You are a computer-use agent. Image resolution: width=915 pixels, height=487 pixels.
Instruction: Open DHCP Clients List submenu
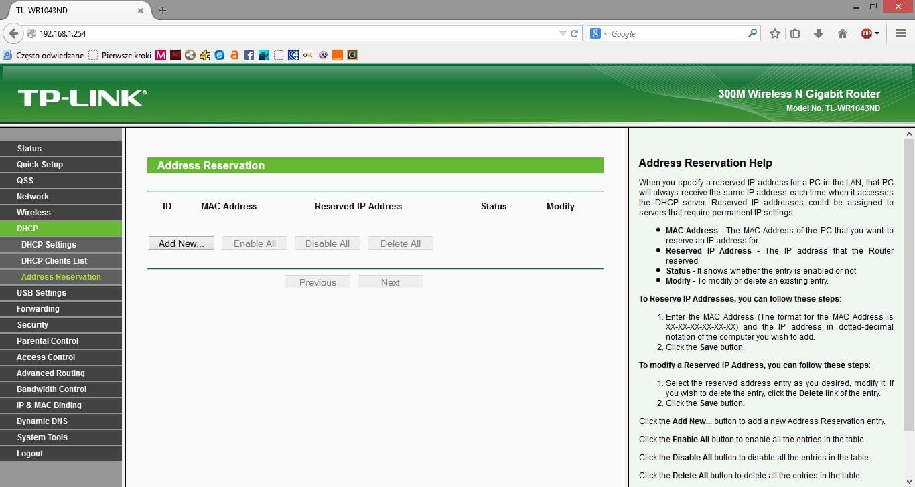tap(61, 261)
